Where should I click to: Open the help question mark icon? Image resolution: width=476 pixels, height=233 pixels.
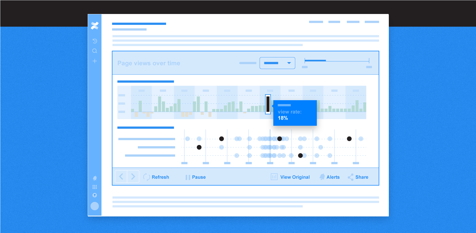(x=95, y=195)
